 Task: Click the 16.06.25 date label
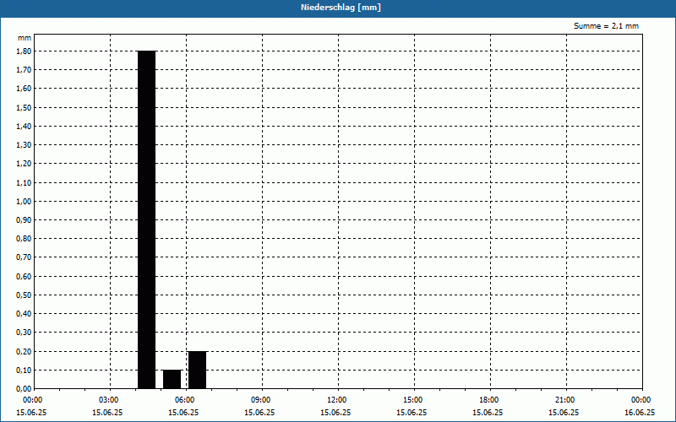[x=640, y=413]
